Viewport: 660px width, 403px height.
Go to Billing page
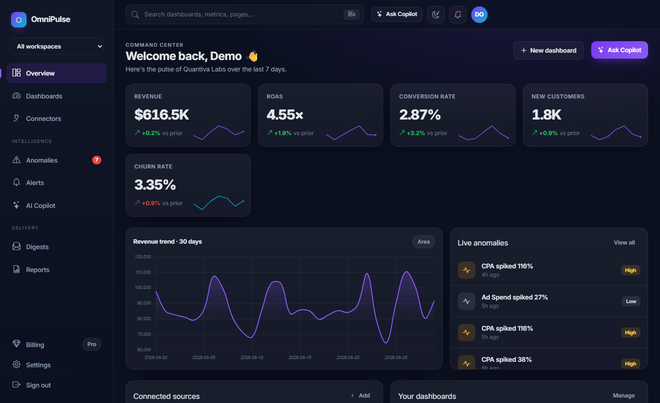pyautogui.click(x=57, y=345)
